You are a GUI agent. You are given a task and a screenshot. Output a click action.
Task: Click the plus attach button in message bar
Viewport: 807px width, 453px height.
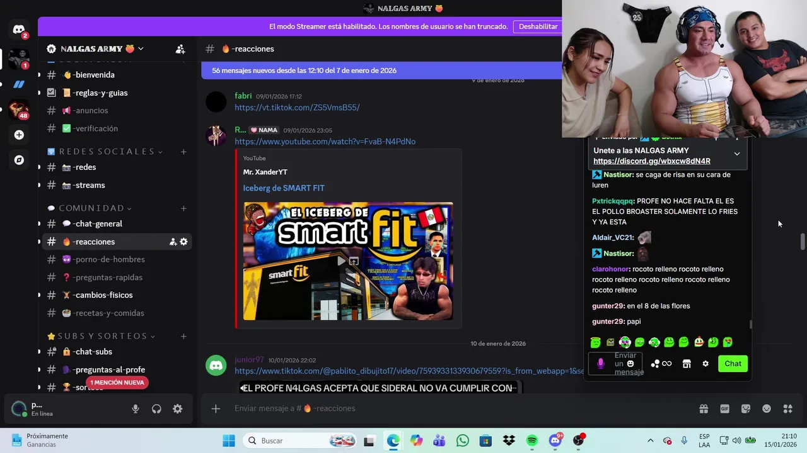[x=216, y=408]
